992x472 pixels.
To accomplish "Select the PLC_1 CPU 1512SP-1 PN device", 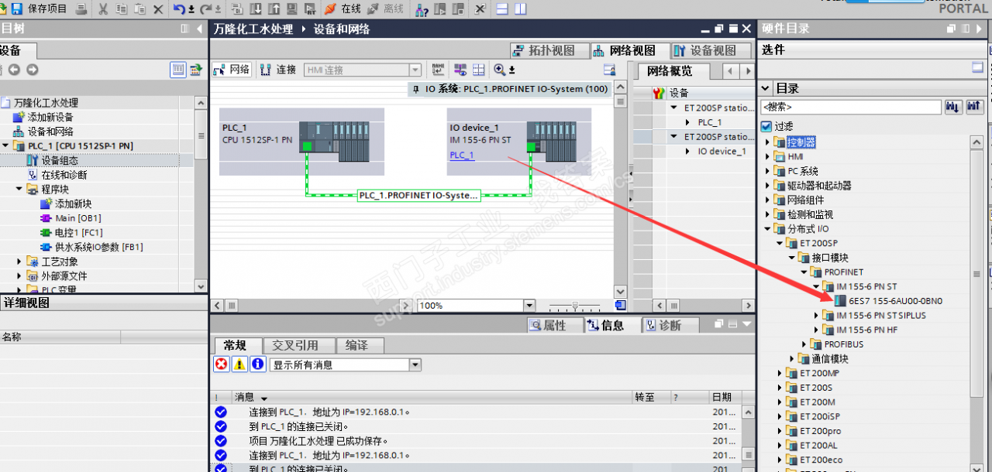I will tap(301, 141).
